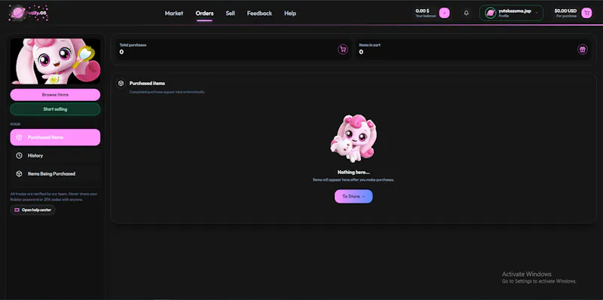Click the sidebar mascot banner image

55,61
